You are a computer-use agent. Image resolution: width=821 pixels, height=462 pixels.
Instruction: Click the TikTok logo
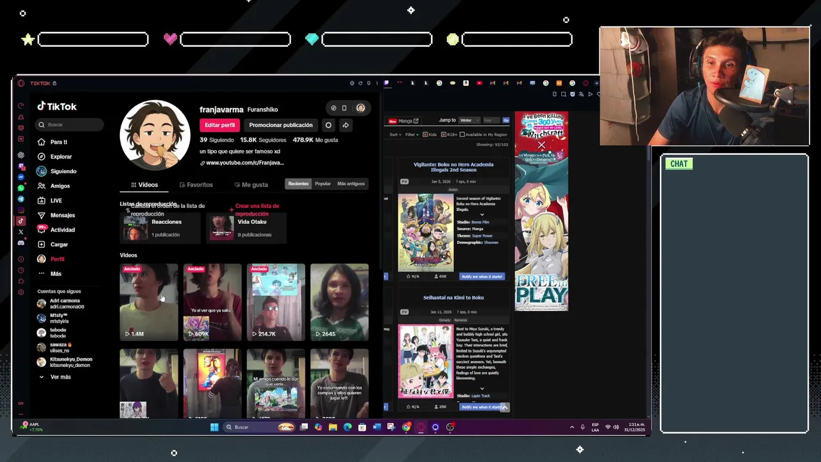(57, 107)
